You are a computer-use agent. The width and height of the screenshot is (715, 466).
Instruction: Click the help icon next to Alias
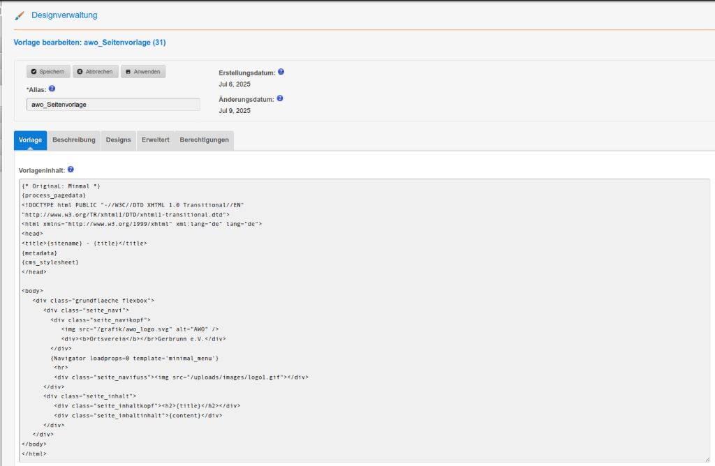[52, 89]
